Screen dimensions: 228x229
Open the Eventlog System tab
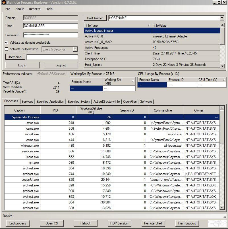[79, 102]
